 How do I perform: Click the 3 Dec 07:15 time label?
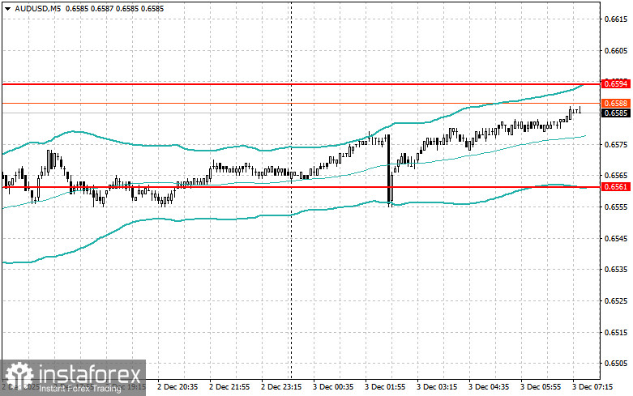click(592, 387)
